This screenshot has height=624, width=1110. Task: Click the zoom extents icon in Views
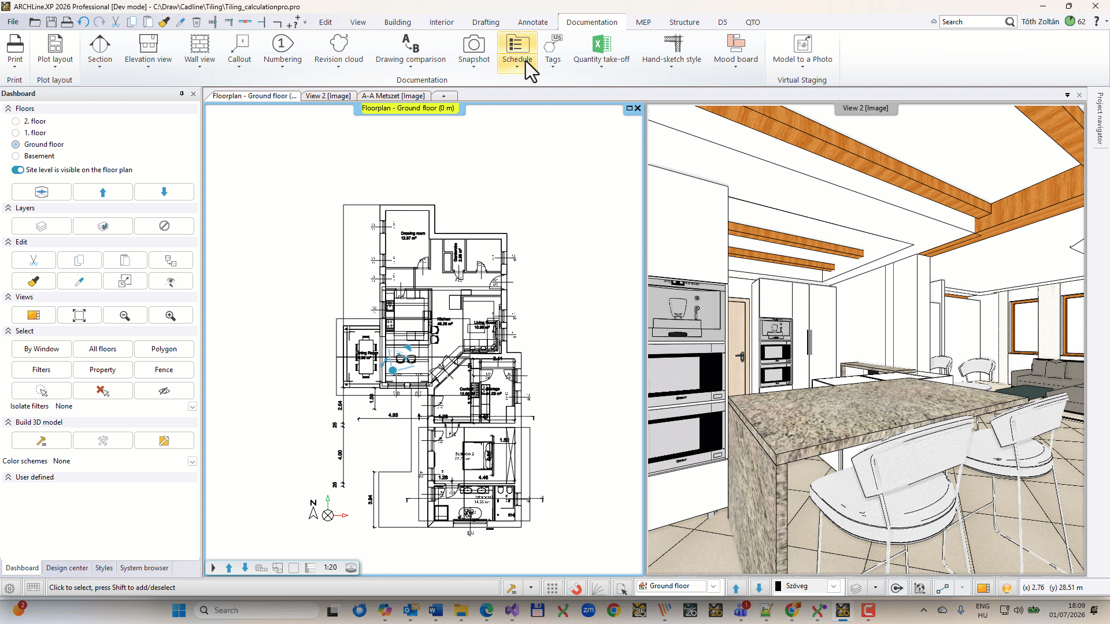click(x=79, y=315)
